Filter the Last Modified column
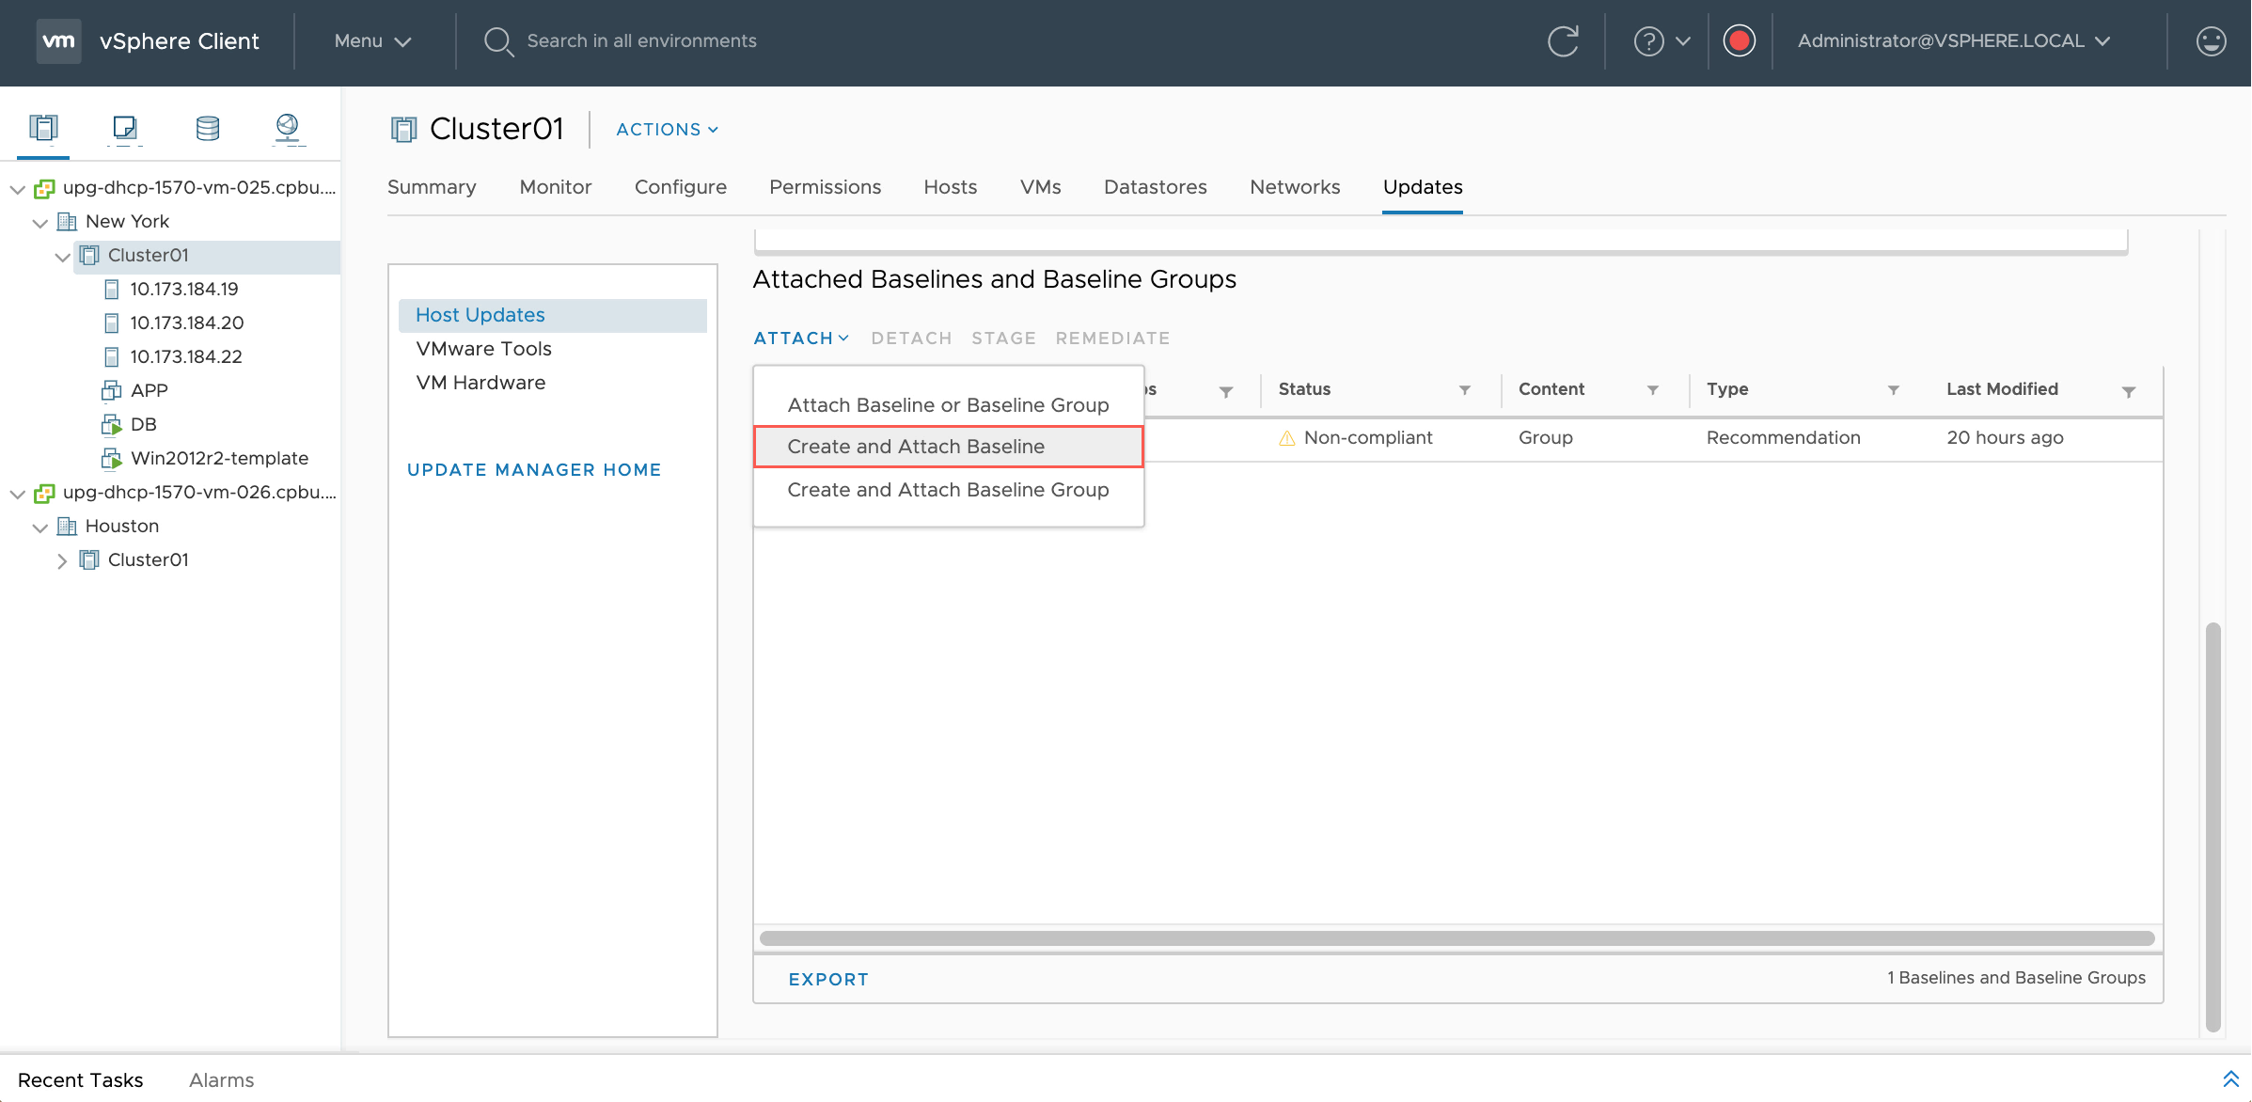 coord(2128,391)
